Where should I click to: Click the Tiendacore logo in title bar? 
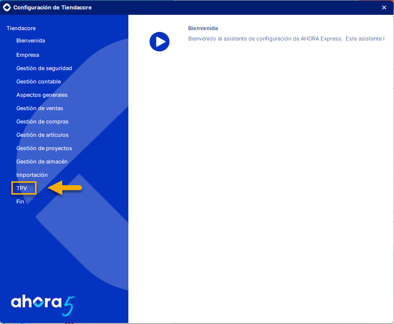7,7
